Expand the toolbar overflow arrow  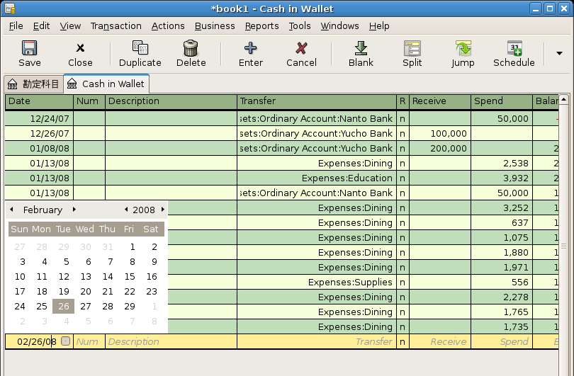pyautogui.click(x=559, y=54)
